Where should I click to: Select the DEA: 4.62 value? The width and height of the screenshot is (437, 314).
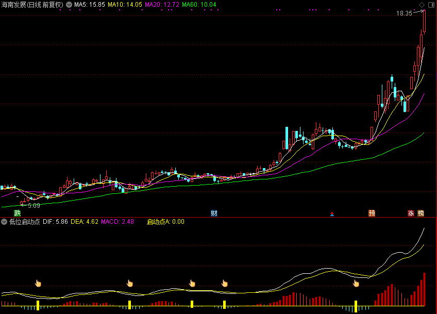coord(85,222)
